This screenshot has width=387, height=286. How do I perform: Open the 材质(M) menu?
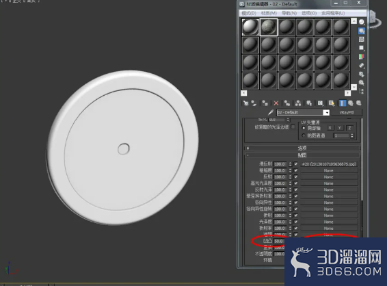(269, 13)
